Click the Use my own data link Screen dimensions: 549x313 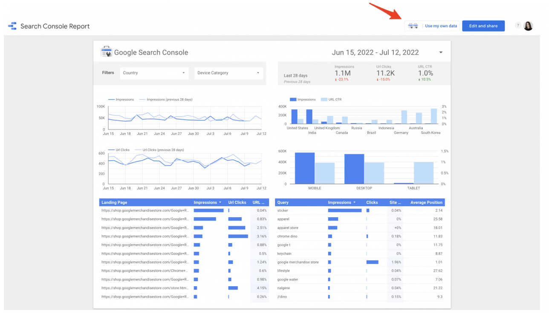(x=441, y=26)
